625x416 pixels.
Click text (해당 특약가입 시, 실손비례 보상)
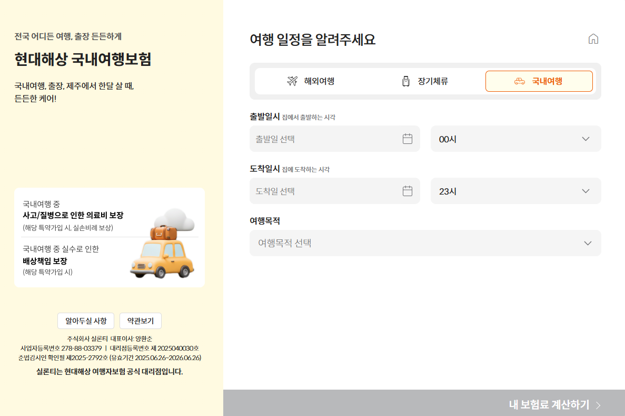[x=68, y=228]
